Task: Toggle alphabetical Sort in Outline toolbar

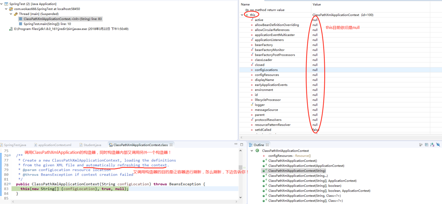Action: (x=432, y=145)
